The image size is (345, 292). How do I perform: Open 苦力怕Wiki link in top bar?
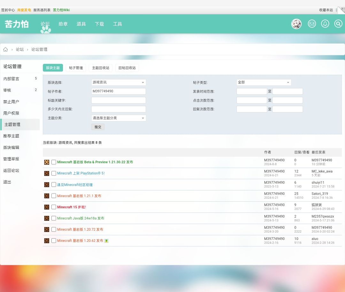[61, 10]
